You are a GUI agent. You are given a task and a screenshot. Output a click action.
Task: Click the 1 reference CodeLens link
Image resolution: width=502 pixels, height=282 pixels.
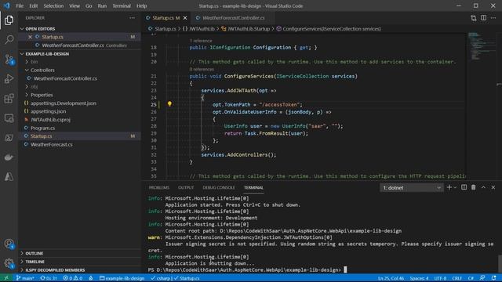[x=201, y=41]
